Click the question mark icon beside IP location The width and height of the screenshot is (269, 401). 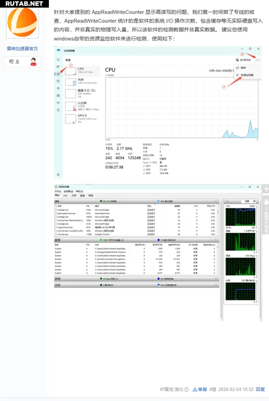click(x=187, y=389)
